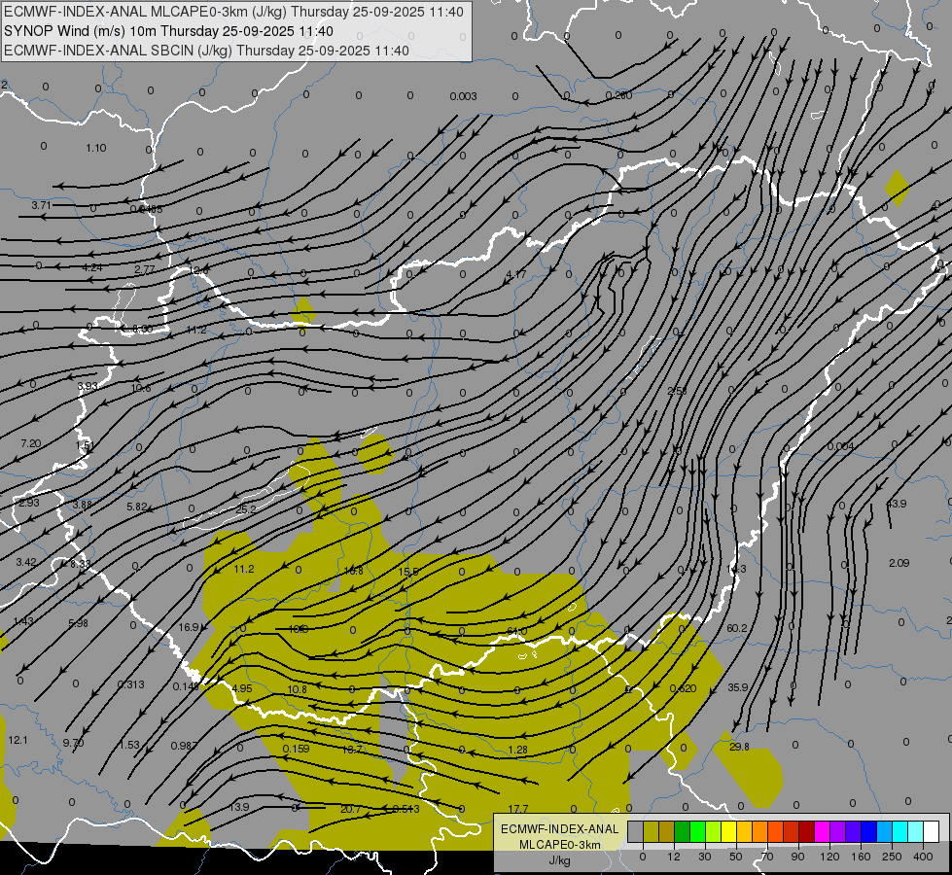Click the map value 9.70

pos(73,743)
